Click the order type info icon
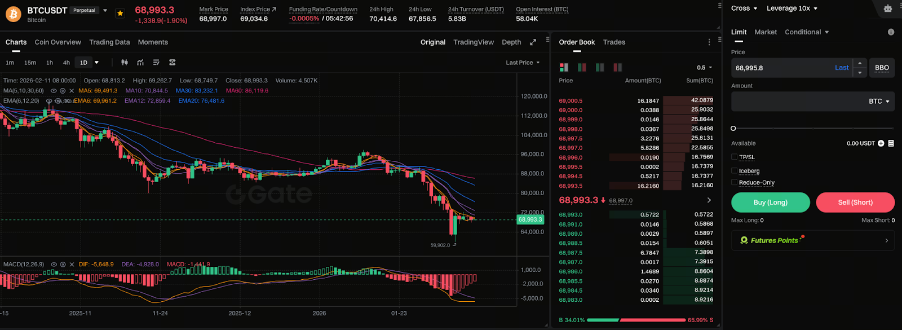 pos(891,32)
